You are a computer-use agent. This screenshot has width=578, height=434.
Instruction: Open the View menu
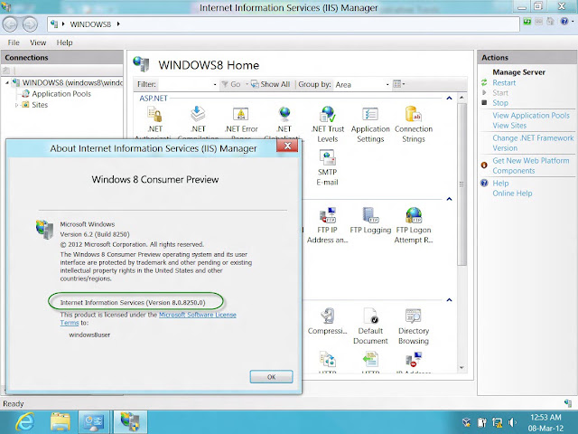pyautogui.click(x=38, y=42)
